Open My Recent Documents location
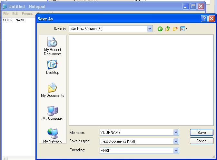Screen dimensions: 217x160 [x=53, y=46]
